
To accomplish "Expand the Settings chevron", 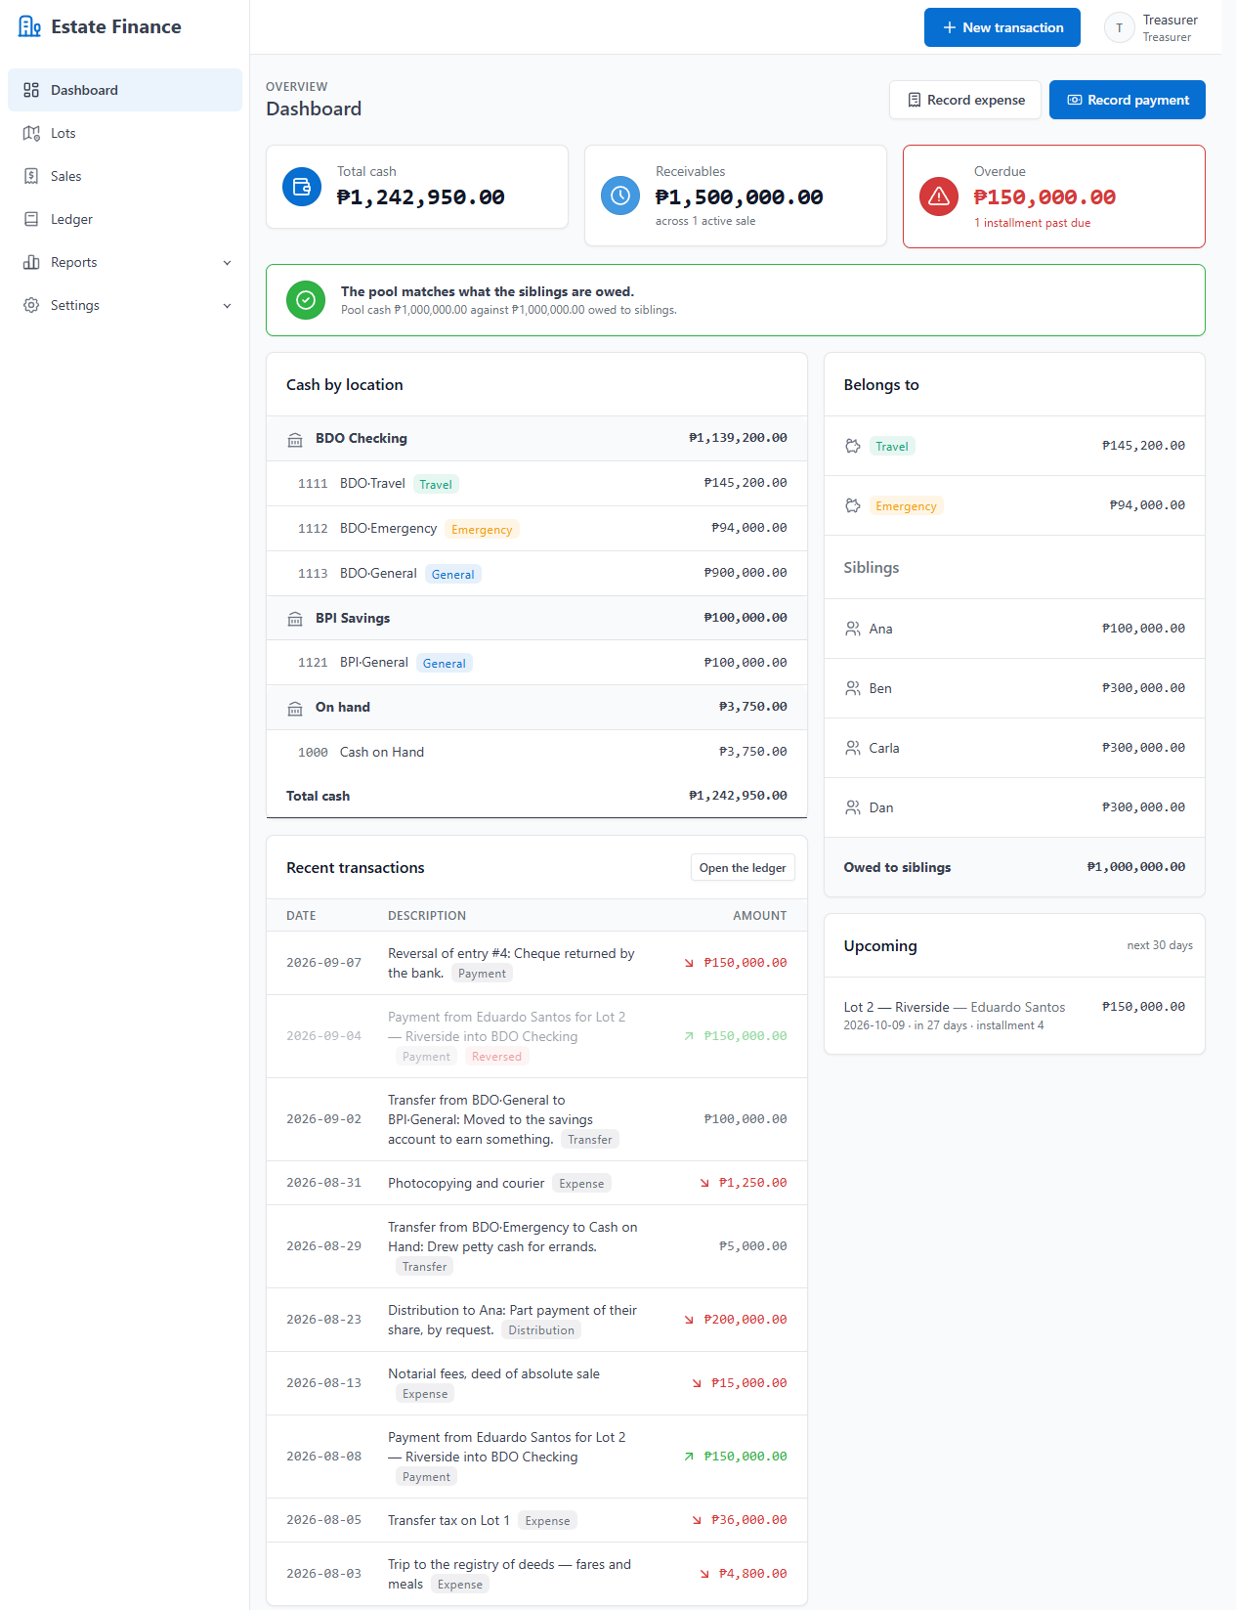I will point(227,305).
